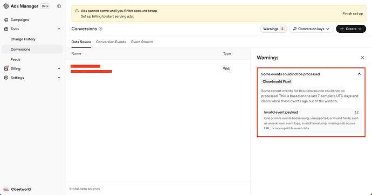The image size is (372, 195).
Task: Click the Ads Manager logo icon
Action: click(6, 6)
